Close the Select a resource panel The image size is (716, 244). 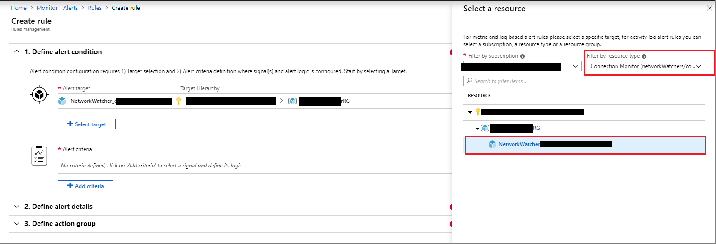tap(710, 8)
